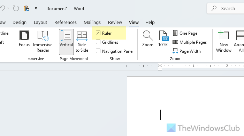Choose Page Width zoom
244x136 pixels.
[x=187, y=51]
